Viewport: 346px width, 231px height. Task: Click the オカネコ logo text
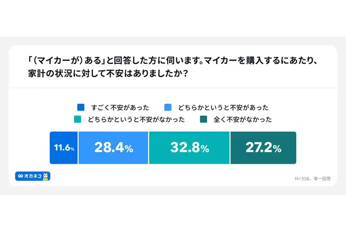click(33, 176)
